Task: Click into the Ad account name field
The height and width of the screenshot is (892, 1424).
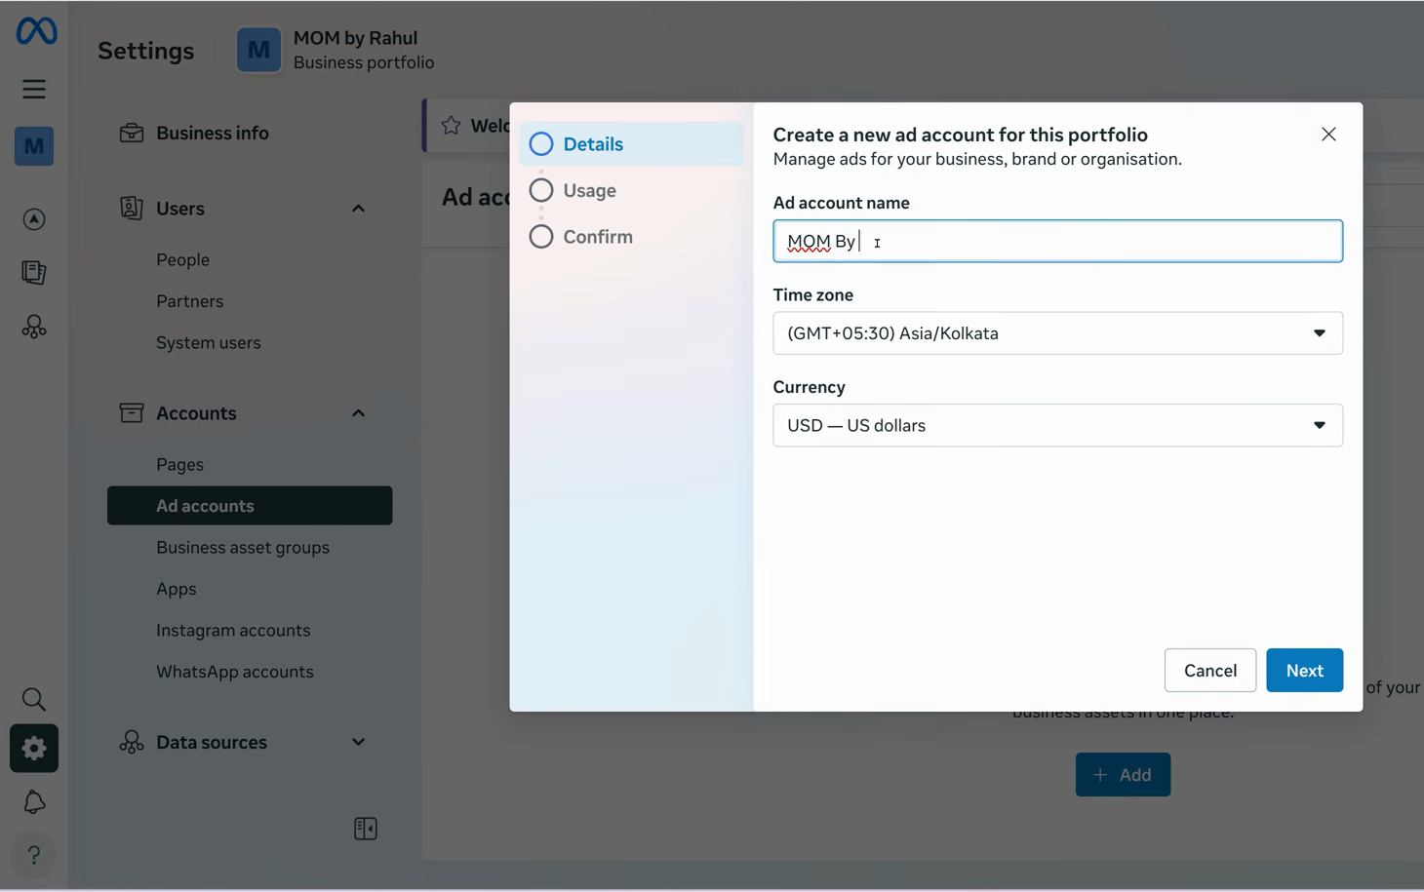Action: coord(1057,241)
